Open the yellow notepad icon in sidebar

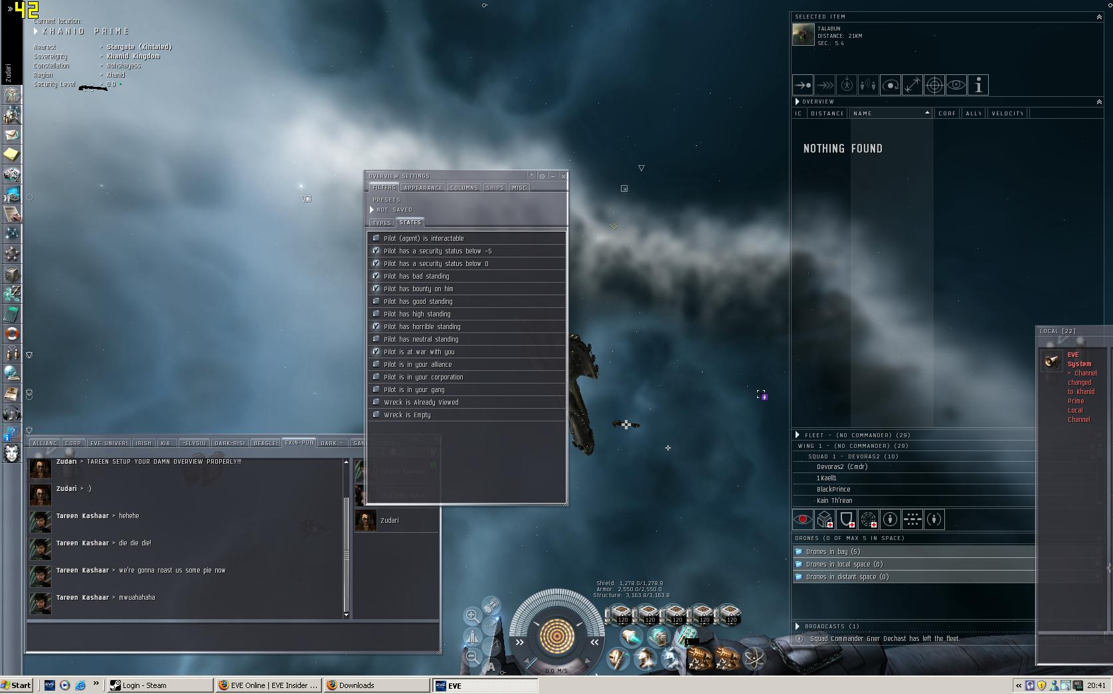point(12,155)
